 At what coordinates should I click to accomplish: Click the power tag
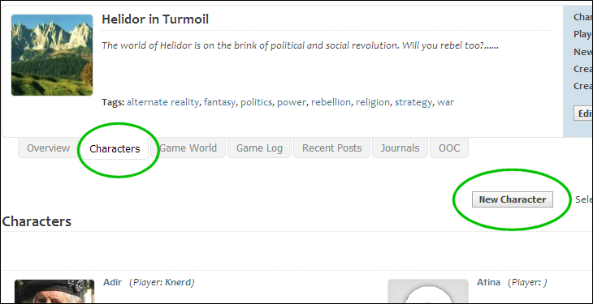[x=291, y=102]
